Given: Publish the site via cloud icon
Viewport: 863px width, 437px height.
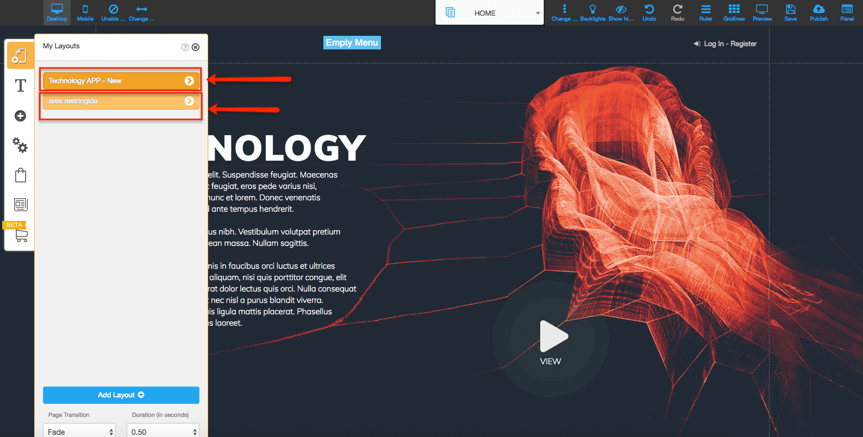Looking at the screenshot, I should (818, 12).
